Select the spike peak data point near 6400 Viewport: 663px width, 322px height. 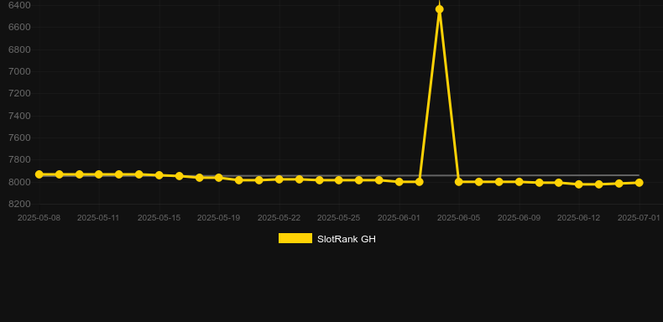click(439, 9)
